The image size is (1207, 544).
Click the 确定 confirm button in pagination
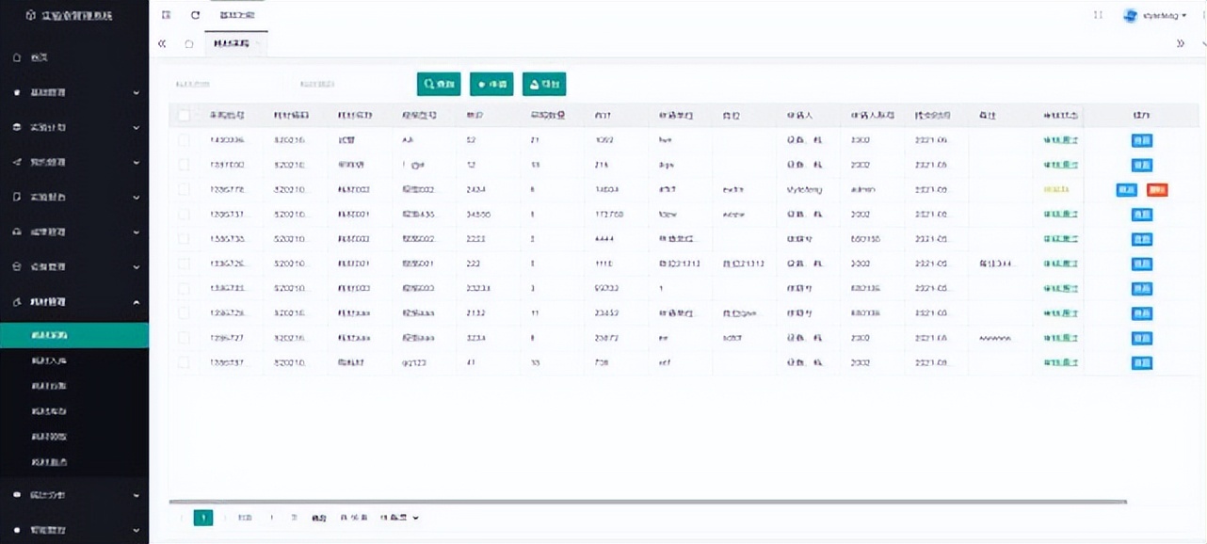(x=318, y=518)
